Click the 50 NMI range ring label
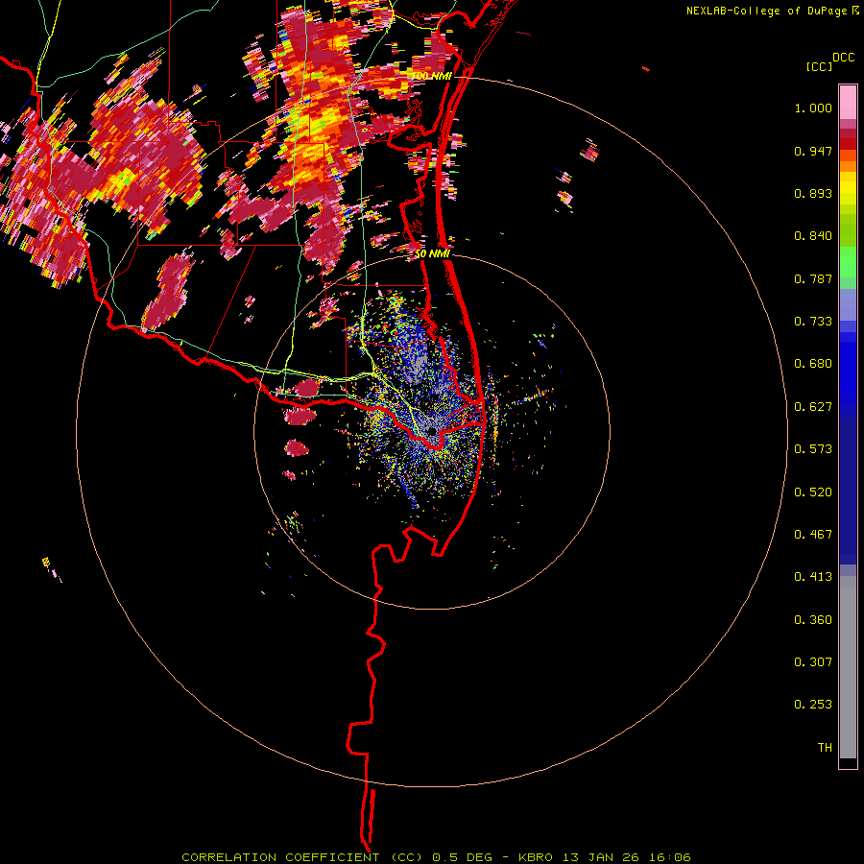Image resolution: width=864 pixels, height=864 pixels. (x=432, y=254)
